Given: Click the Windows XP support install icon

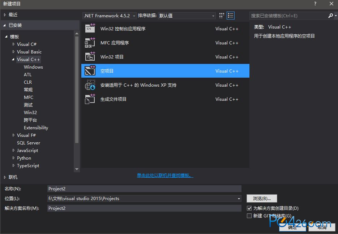Looking at the screenshot, I should coord(90,85).
